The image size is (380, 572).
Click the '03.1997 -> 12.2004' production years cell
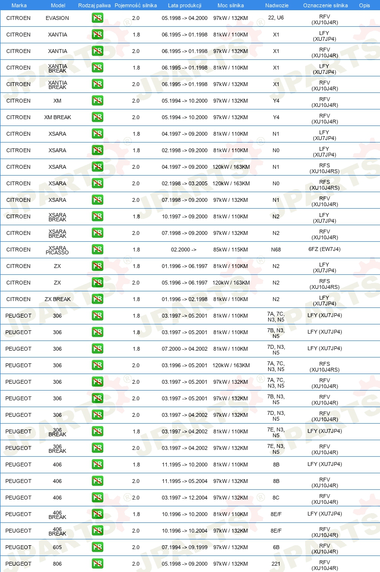coord(185,498)
